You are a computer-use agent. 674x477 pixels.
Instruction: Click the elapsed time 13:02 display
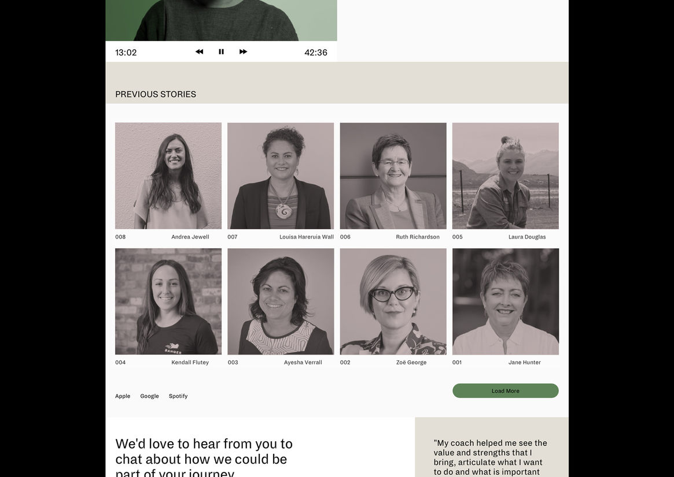pyautogui.click(x=126, y=53)
